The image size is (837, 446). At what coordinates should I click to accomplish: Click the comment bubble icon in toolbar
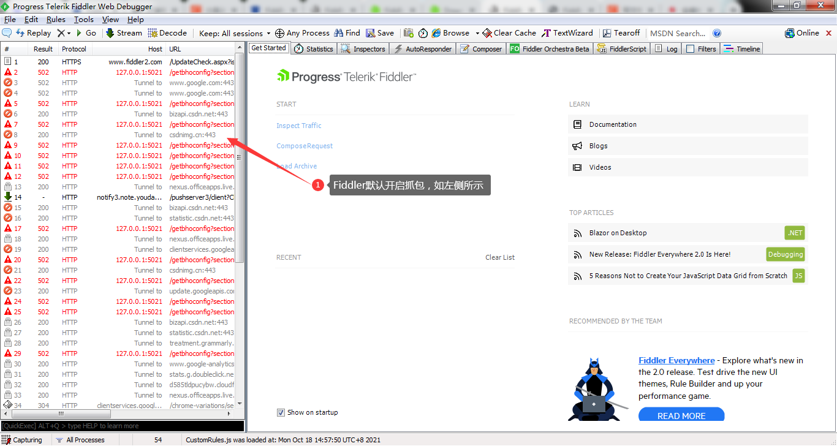point(7,33)
